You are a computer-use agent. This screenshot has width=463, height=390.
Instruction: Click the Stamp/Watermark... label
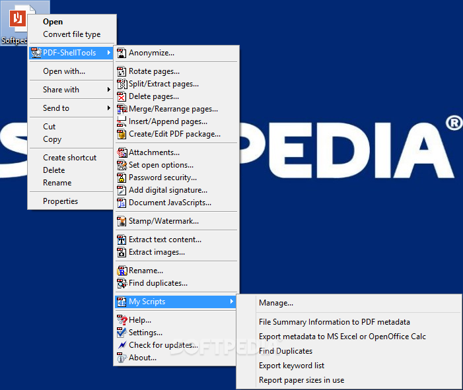click(x=164, y=221)
